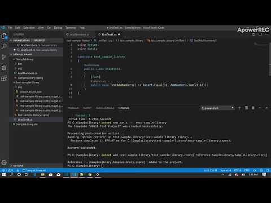Click the Windows Start button
The image size is (271, 203).
(x=4, y=175)
